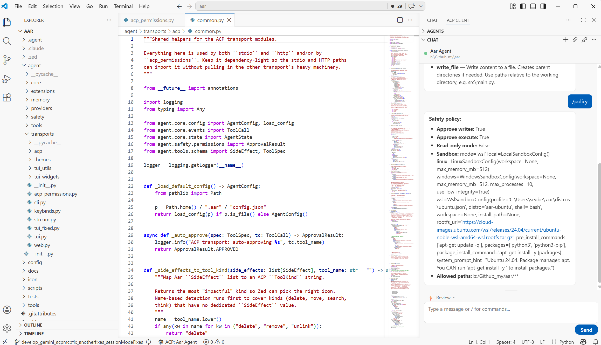Expand the AGENTS section
This screenshot has width=601, height=345.
coord(435,31)
